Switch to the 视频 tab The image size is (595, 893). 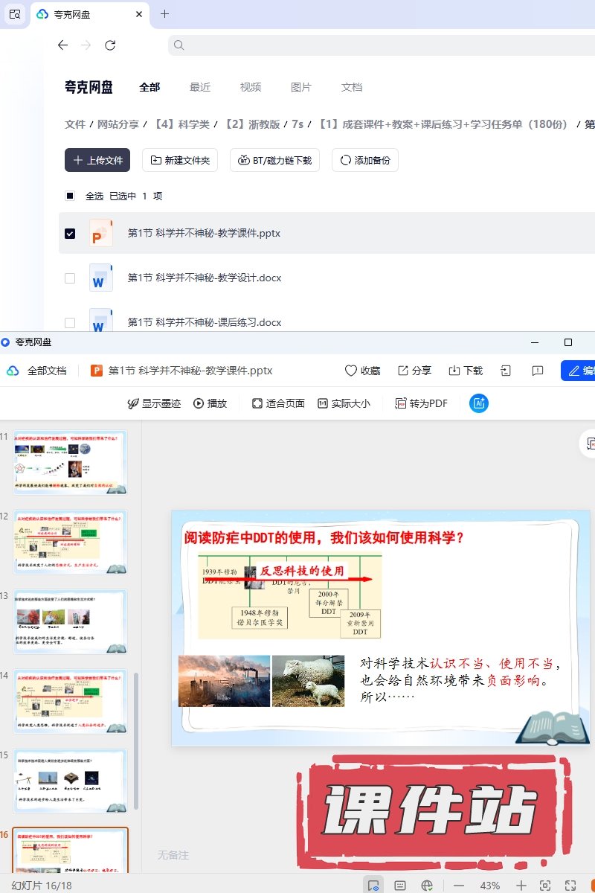(x=250, y=87)
